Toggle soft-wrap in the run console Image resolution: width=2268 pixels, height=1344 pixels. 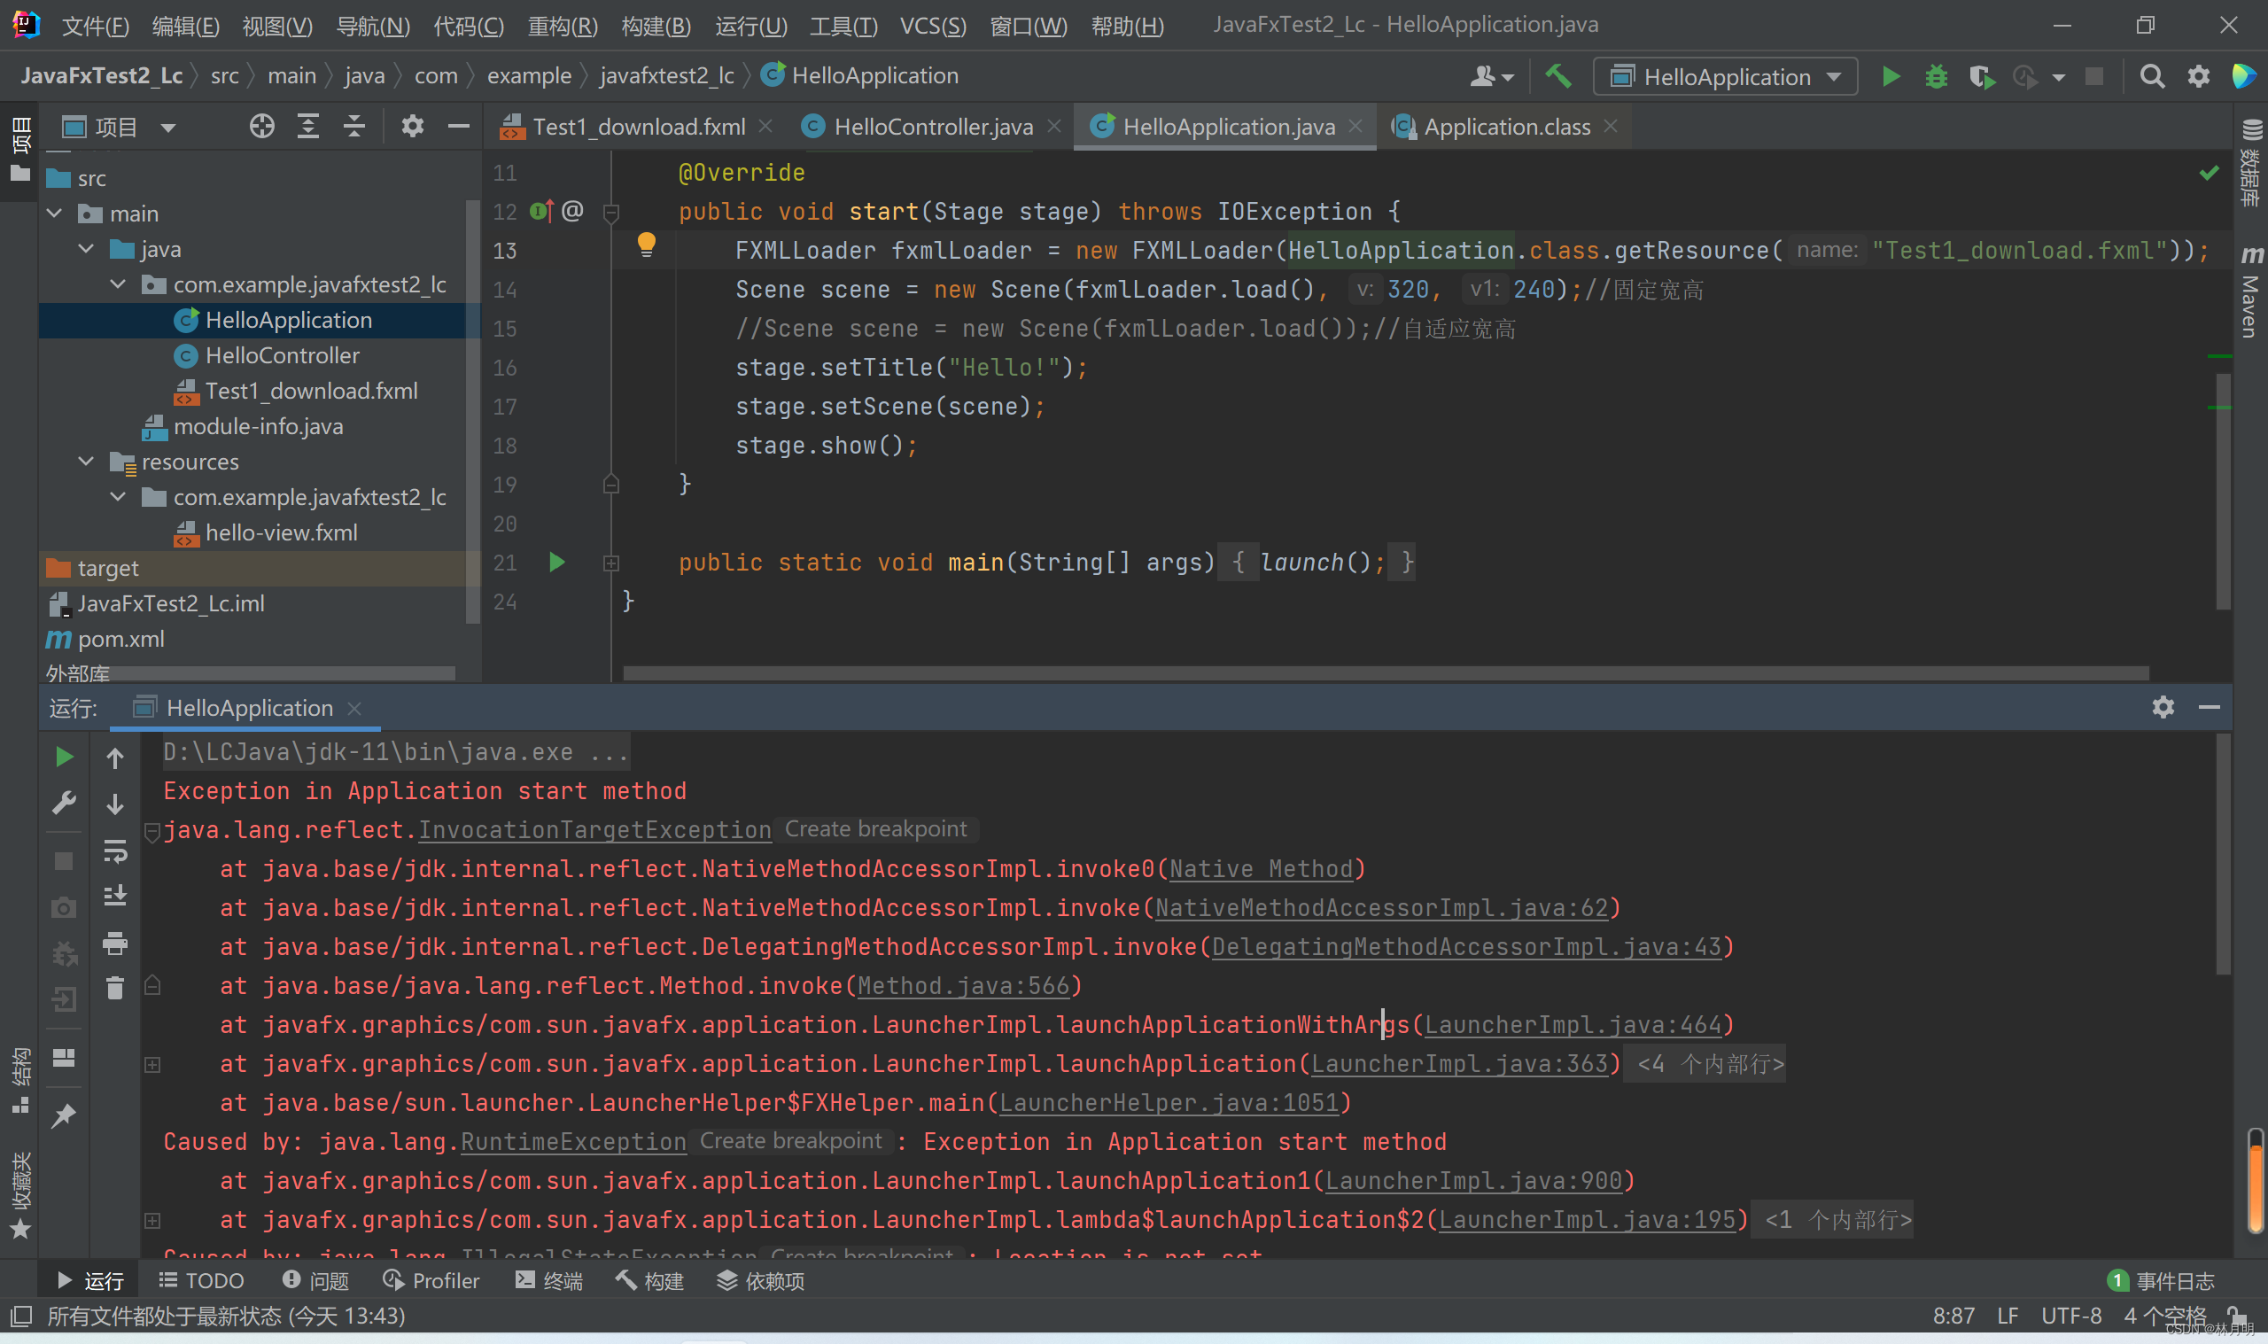tap(115, 851)
